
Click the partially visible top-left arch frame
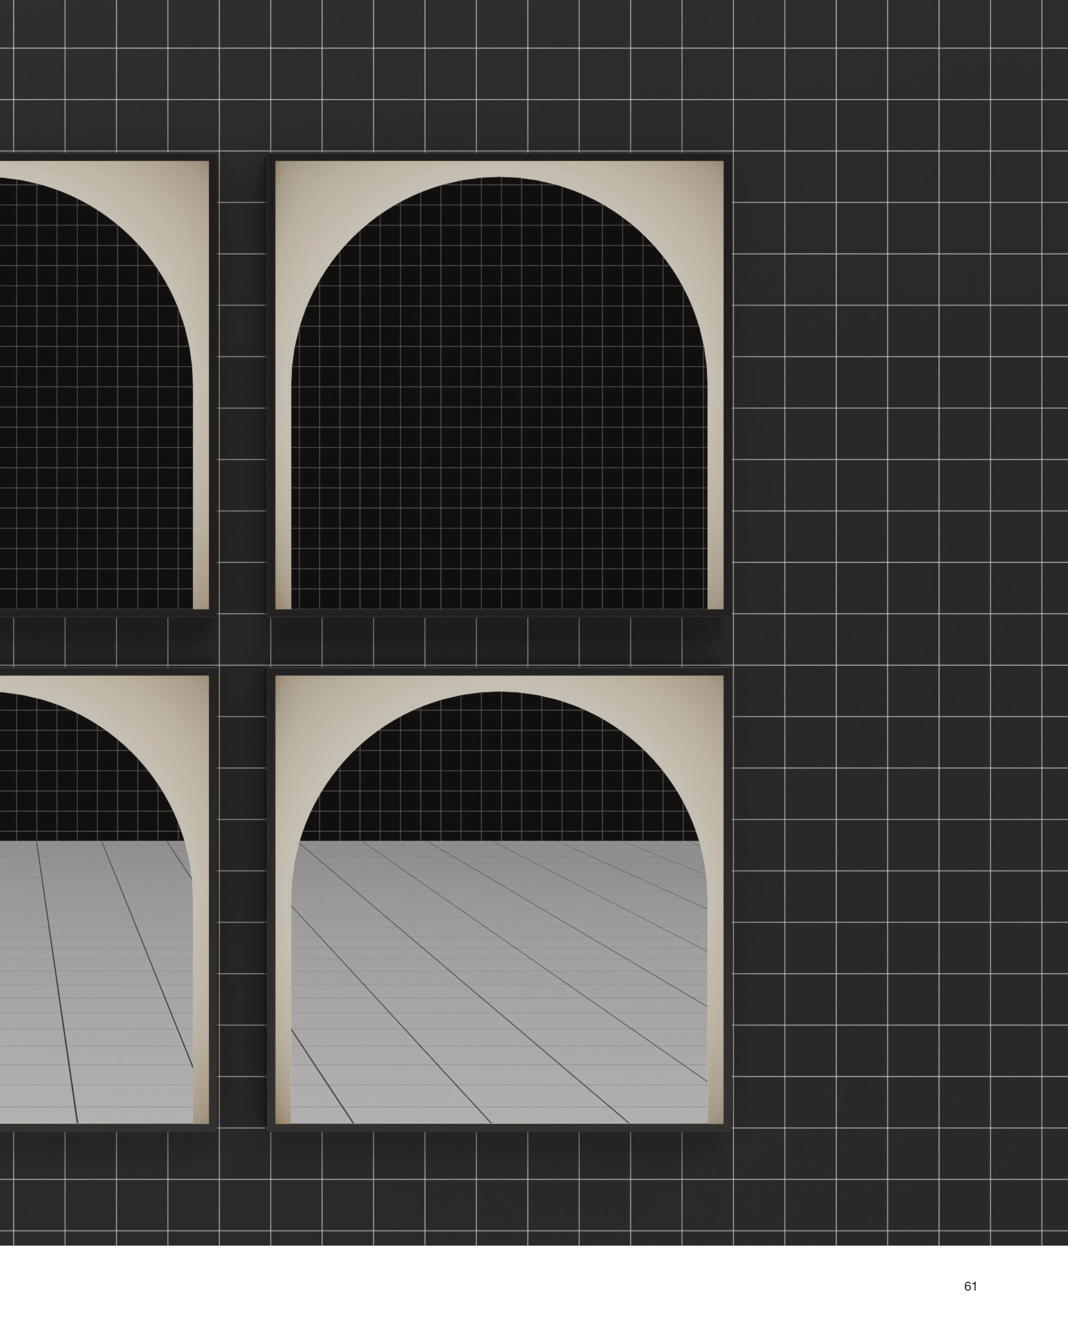[105, 384]
